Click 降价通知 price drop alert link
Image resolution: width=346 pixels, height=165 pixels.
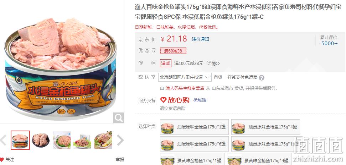click(x=200, y=39)
